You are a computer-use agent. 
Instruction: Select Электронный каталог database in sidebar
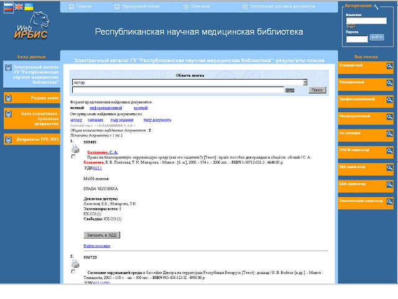tap(32, 74)
